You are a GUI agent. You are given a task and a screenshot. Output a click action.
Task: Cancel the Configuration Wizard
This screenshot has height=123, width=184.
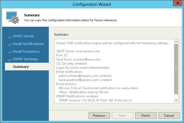point(169,116)
